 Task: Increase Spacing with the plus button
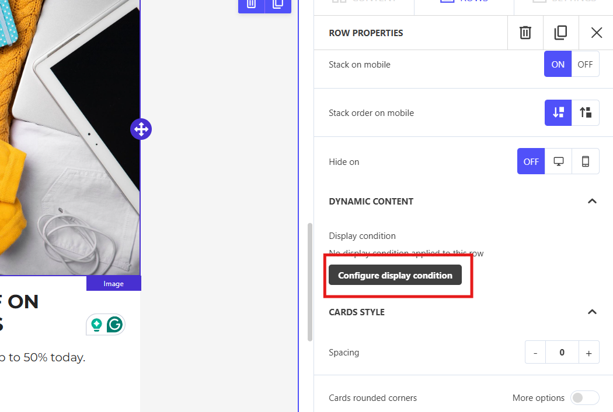click(588, 353)
